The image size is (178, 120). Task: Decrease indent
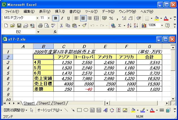pyautogui.click(x=139, y=18)
